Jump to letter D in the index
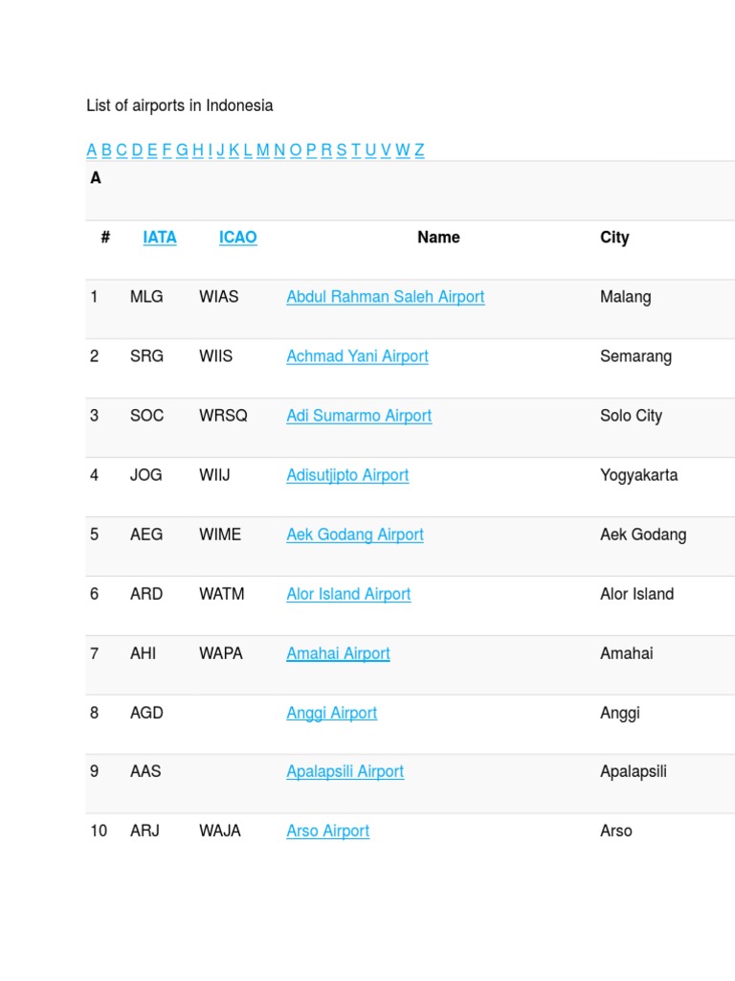Viewport: 735px width, 981px height. point(137,150)
